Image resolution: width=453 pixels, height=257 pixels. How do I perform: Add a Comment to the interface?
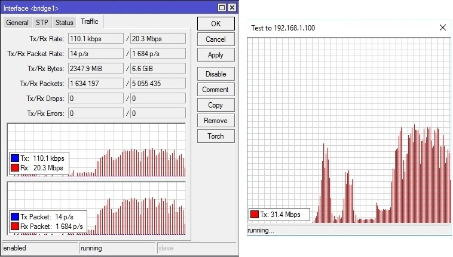(215, 90)
